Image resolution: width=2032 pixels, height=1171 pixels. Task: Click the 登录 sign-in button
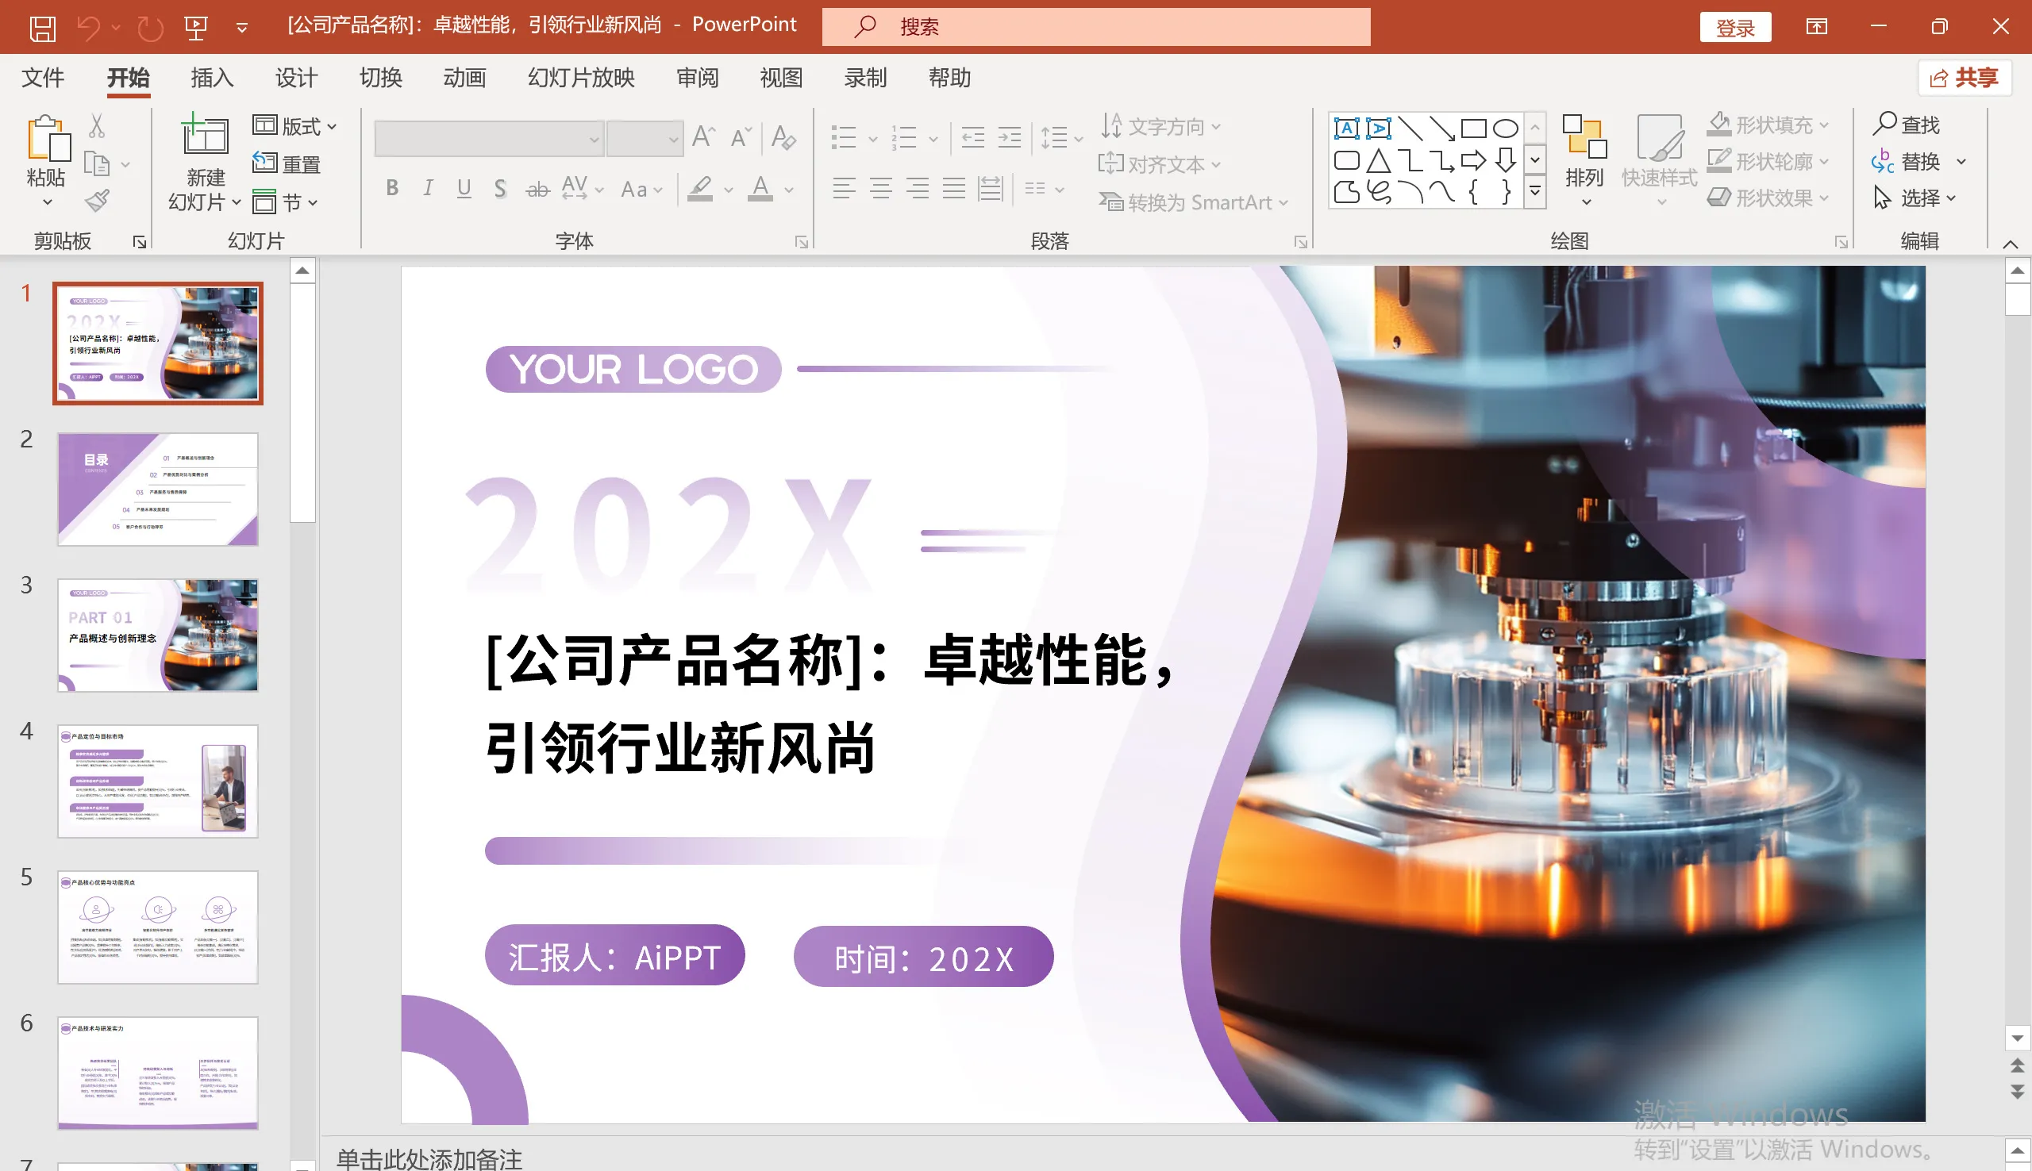click(x=1735, y=26)
